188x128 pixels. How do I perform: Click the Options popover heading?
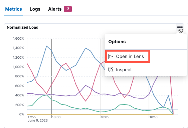(x=117, y=42)
